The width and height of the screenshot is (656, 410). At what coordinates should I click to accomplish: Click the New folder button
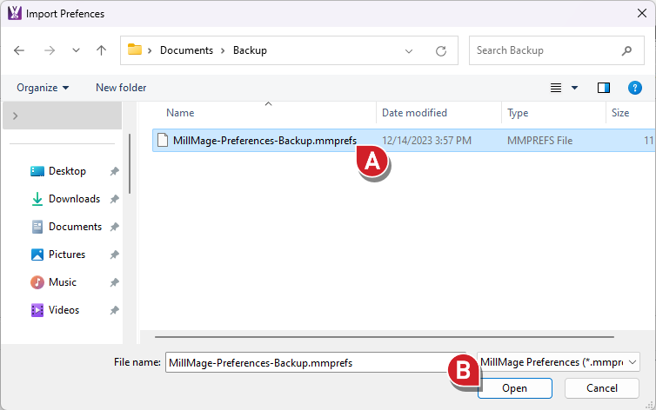click(121, 88)
